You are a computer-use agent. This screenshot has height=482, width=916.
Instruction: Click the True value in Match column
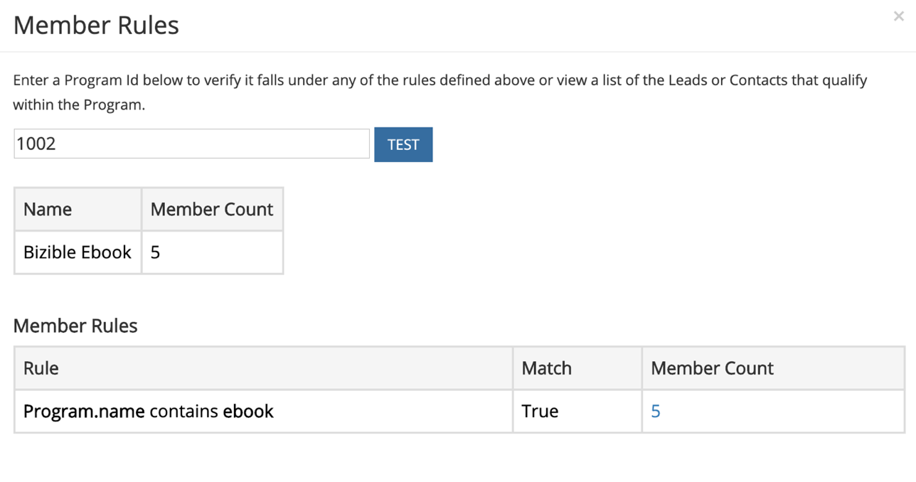pos(540,412)
